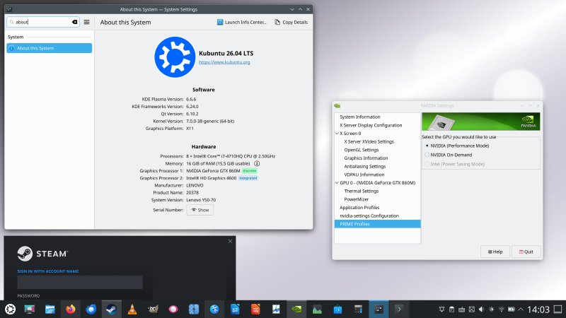This screenshot has height=318, width=566.
Task: Select NVIDIA On-Demand radio button
Action: [427, 155]
